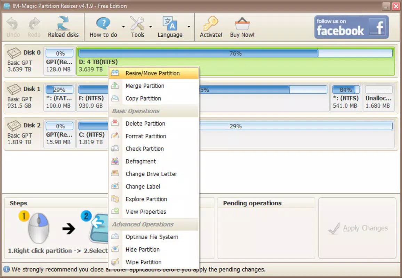Click the Delete Partition red X icon

115,123
